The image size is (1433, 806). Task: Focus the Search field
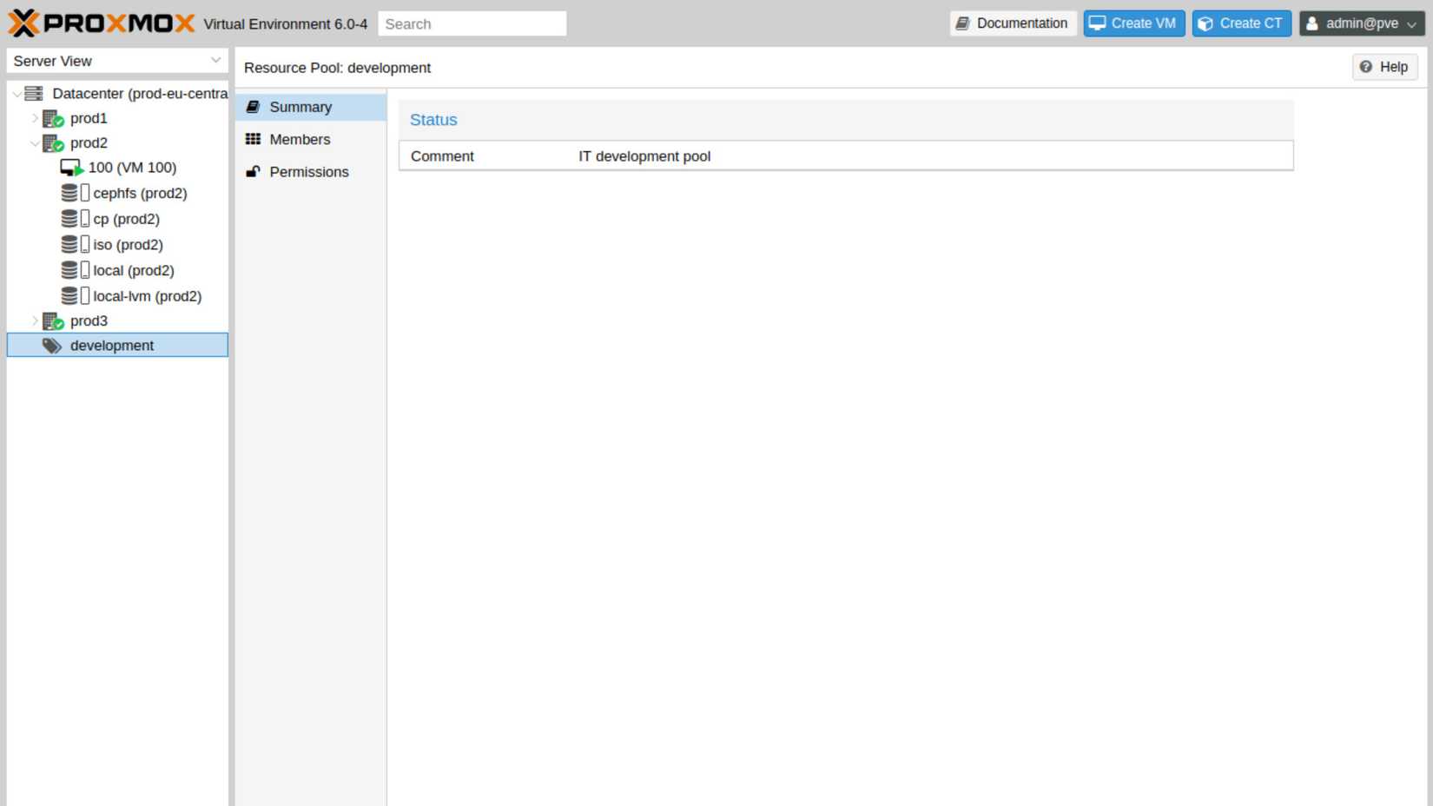(x=472, y=23)
